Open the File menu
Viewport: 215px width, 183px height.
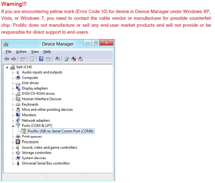pos(9,52)
